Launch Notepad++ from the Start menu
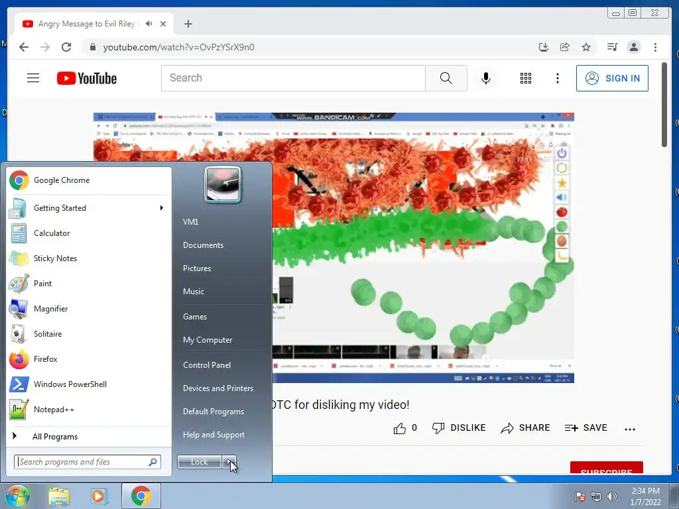The image size is (679, 509). click(89, 410)
